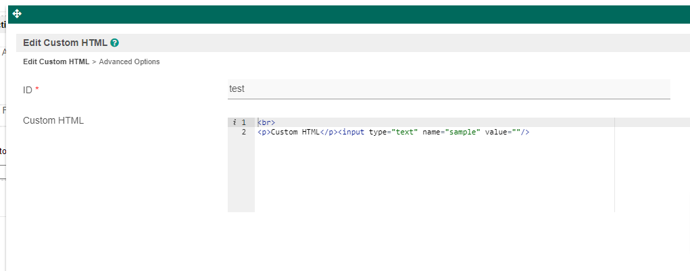Open the Advanced Options breadcrumb tab
Screen dimensions: 690x271
[x=129, y=61]
